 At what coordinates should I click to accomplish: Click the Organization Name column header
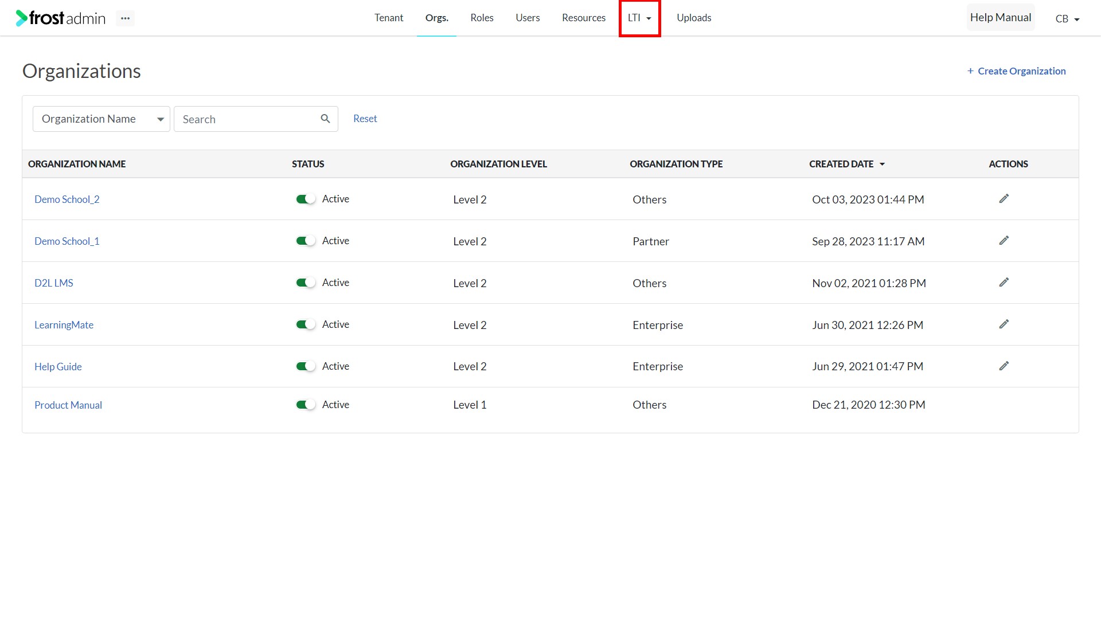pyautogui.click(x=77, y=164)
